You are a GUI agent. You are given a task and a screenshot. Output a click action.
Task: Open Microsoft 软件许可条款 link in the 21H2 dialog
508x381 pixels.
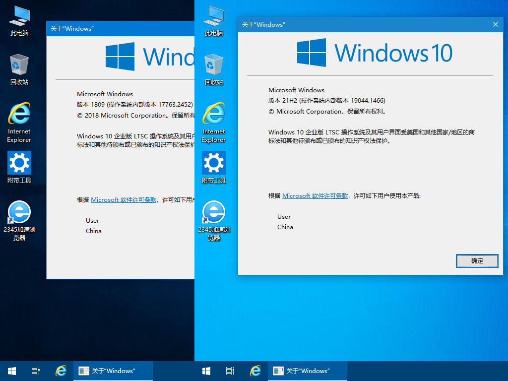point(315,196)
